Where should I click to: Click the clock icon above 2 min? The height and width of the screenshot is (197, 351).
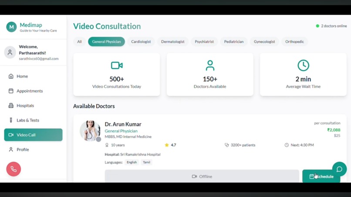(304, 66)
